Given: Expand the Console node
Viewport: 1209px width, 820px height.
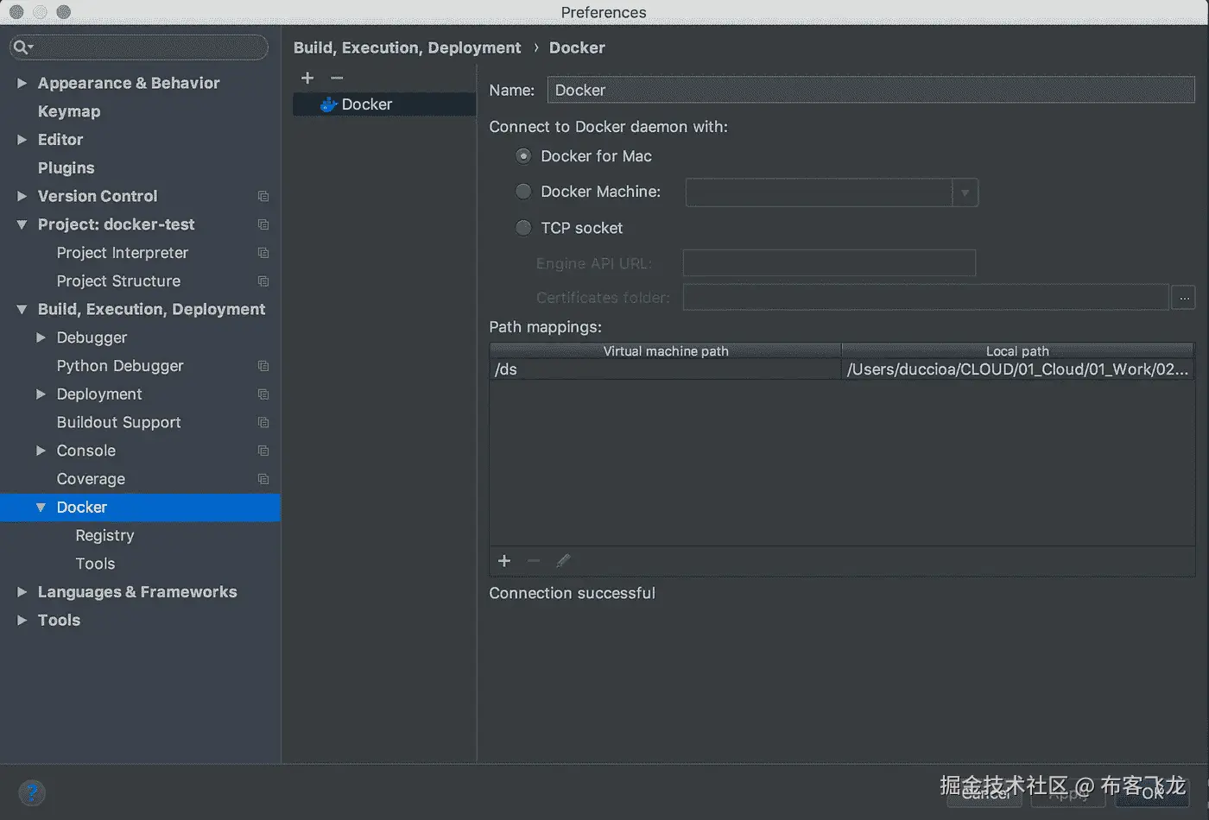Looking at the screenshot, I should coord(41,451).
